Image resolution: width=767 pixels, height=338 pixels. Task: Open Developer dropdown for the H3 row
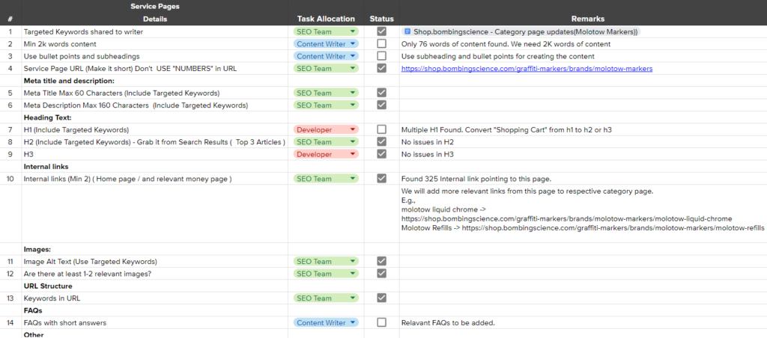click(x=326, y=154)
